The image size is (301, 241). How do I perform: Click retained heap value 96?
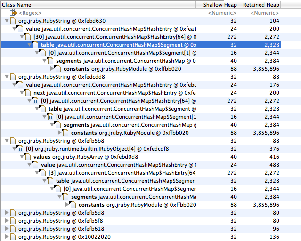[276, 229]
